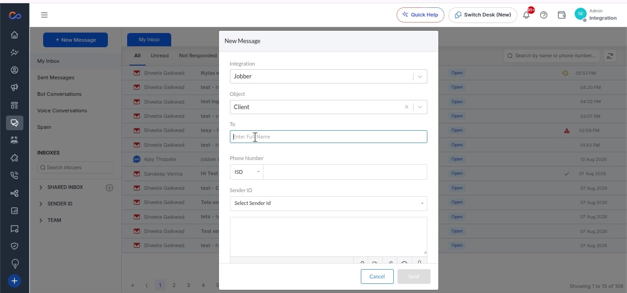627x293 pixels.
Task: Add a new shared inbox plus icon
Action: (109, 188)
